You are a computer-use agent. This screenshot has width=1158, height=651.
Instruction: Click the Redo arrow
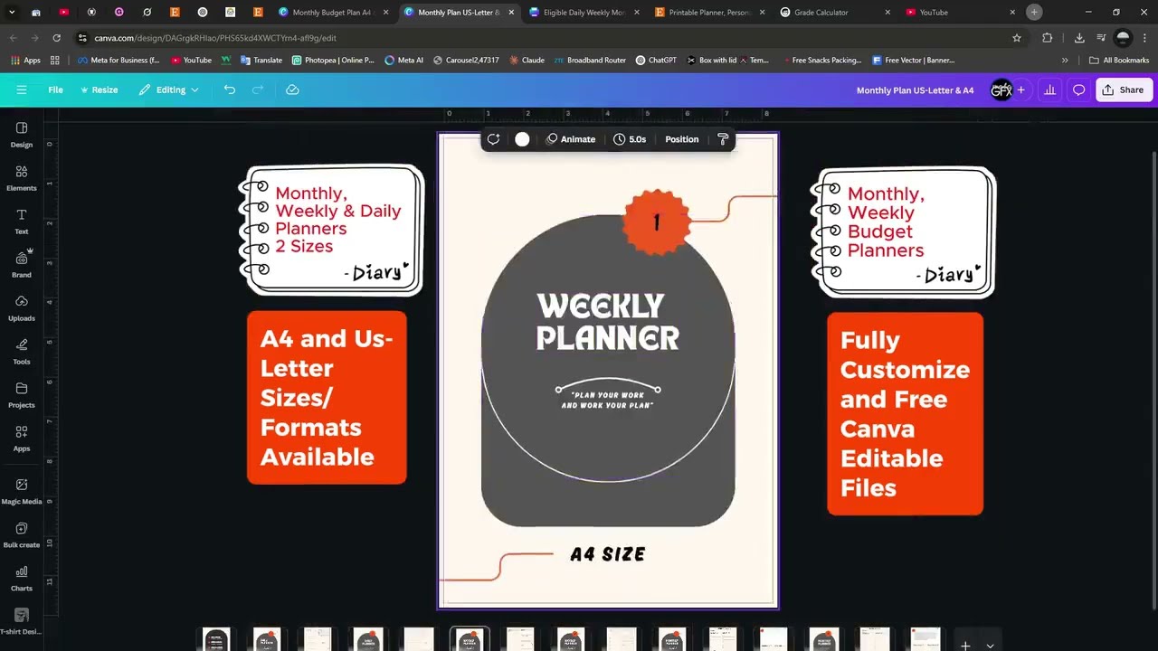(258, 90)
